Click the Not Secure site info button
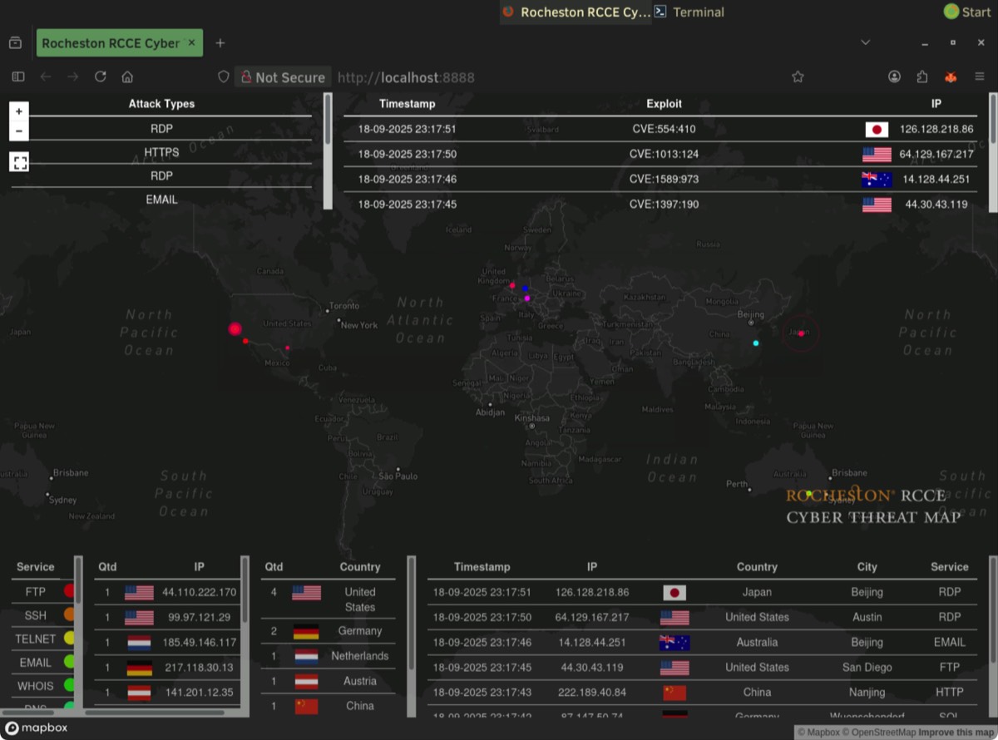Screen dimensions: 998x740 click(283, 77)
